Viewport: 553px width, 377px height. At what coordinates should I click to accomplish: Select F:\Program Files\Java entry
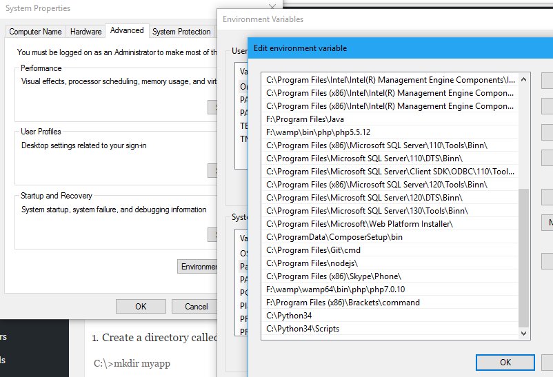[390, 119]
